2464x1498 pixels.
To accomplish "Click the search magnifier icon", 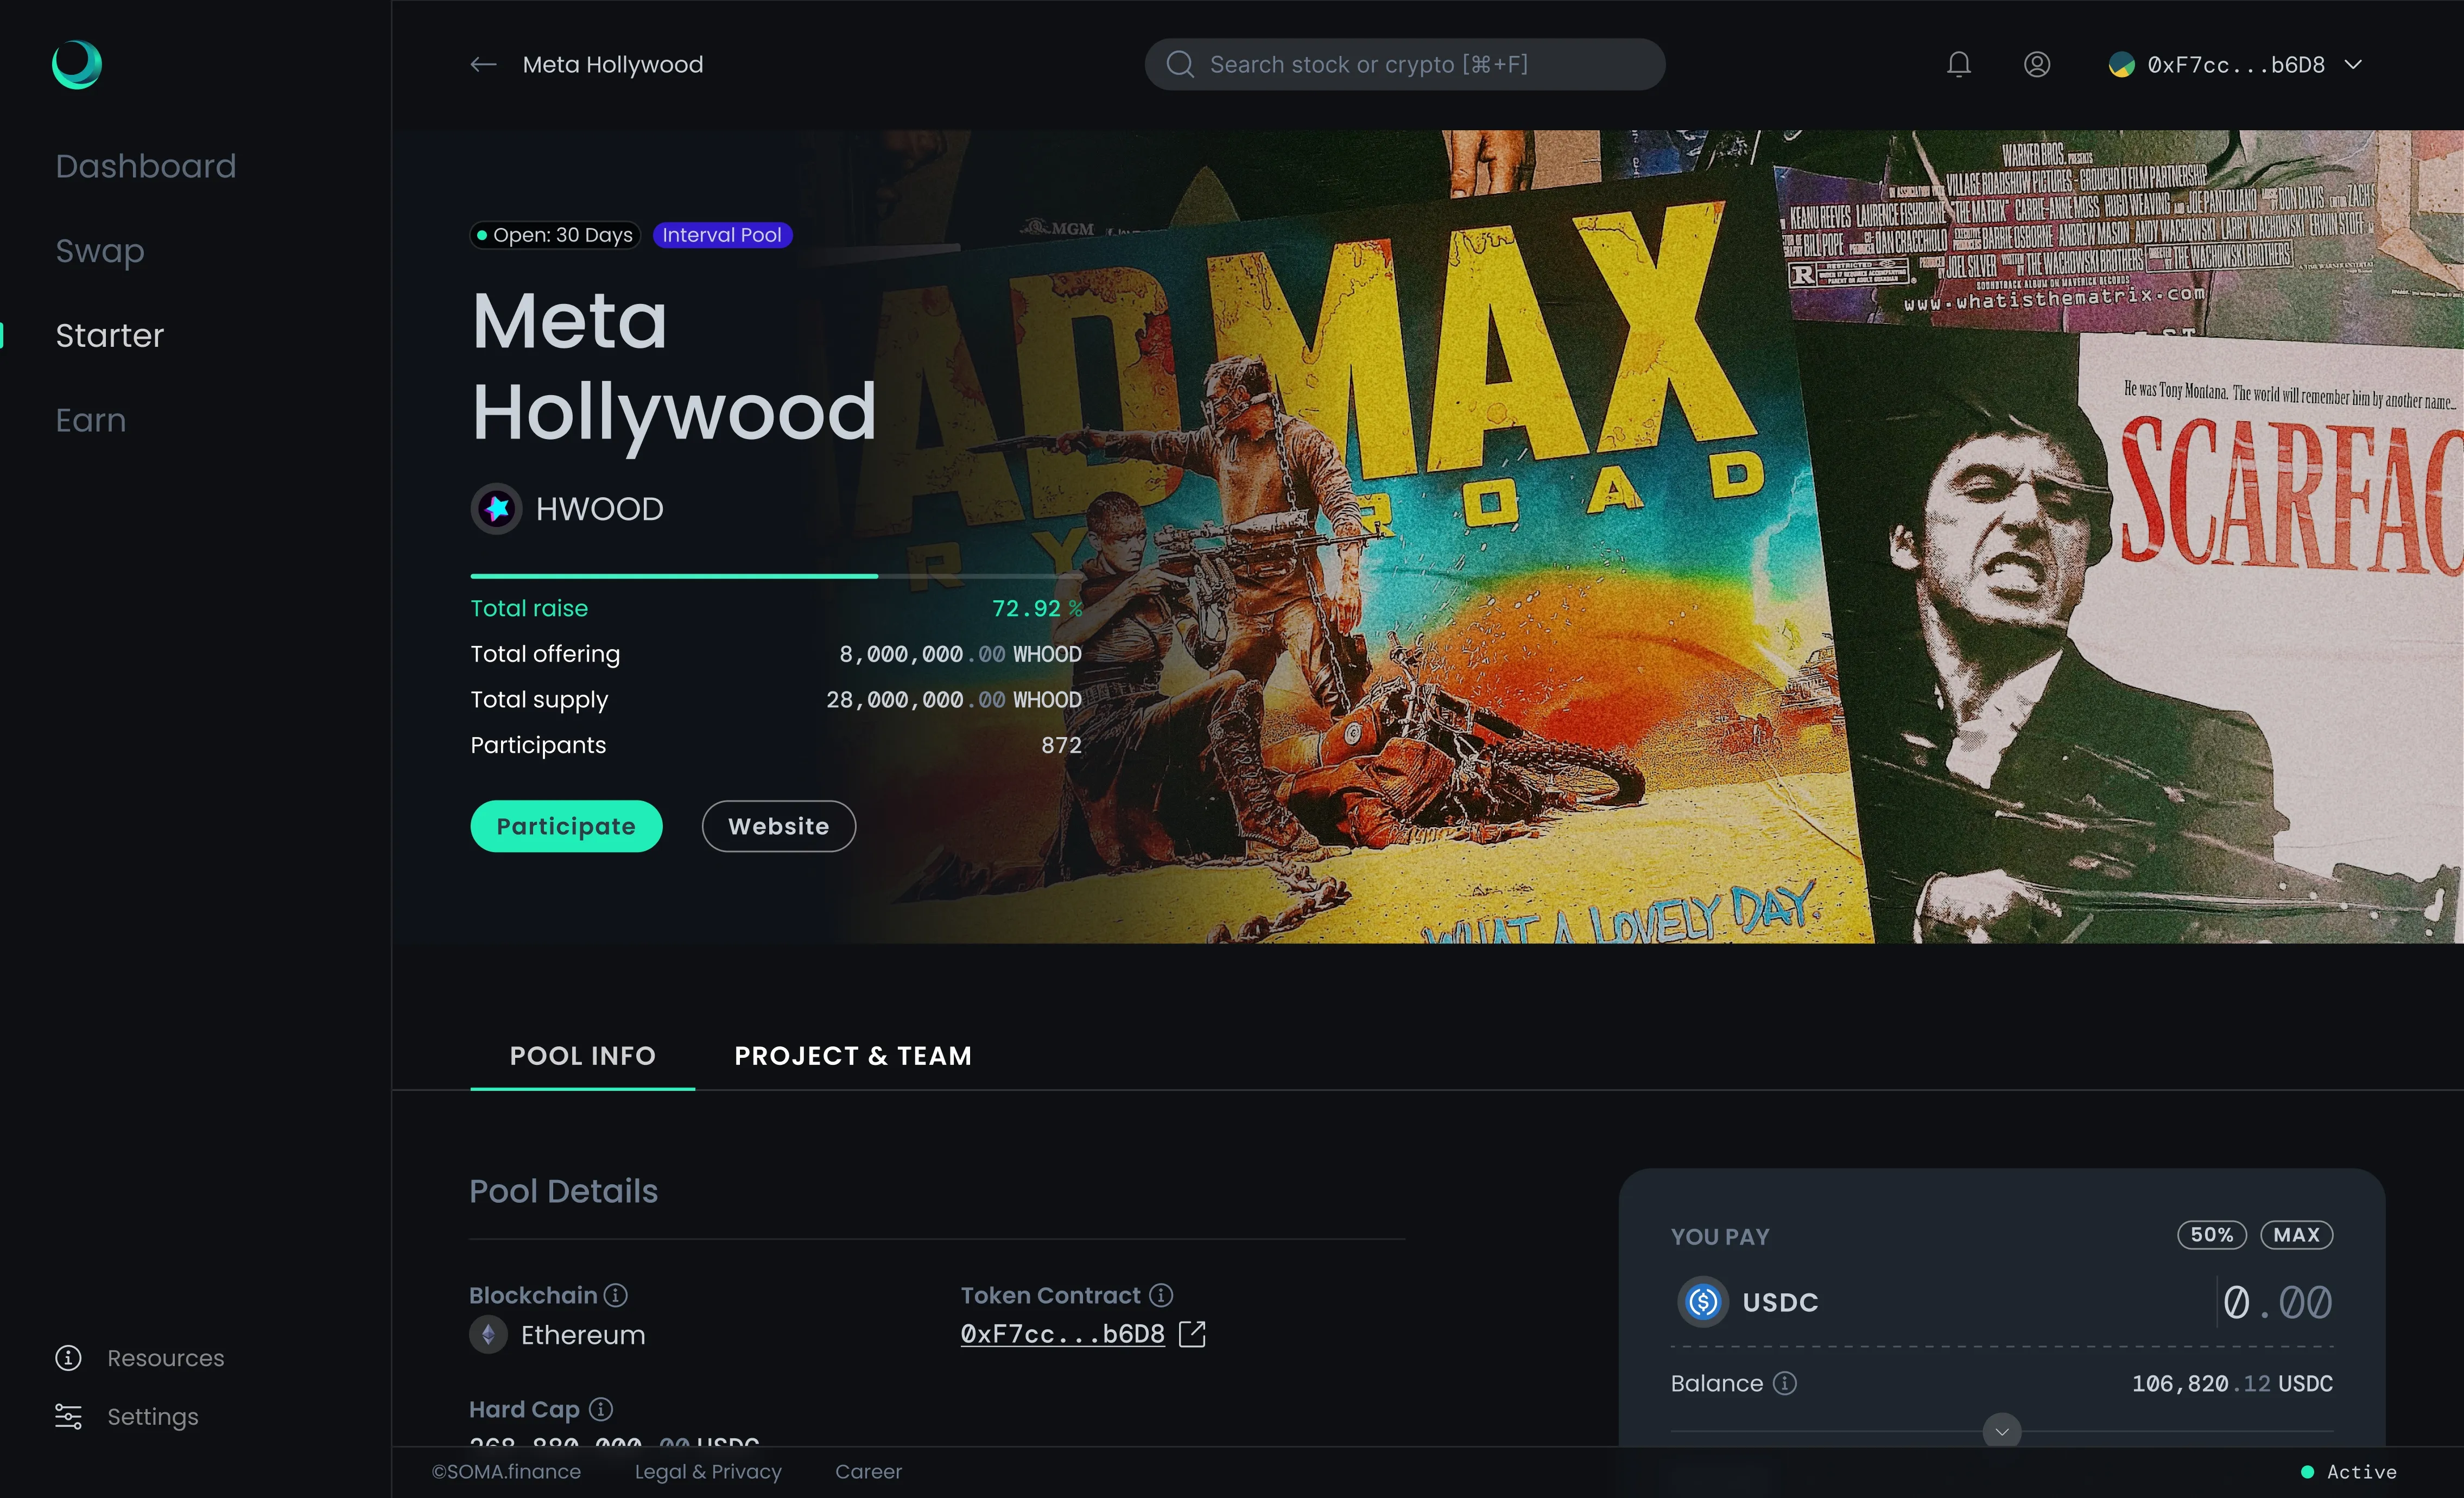I will point(1180,65).
